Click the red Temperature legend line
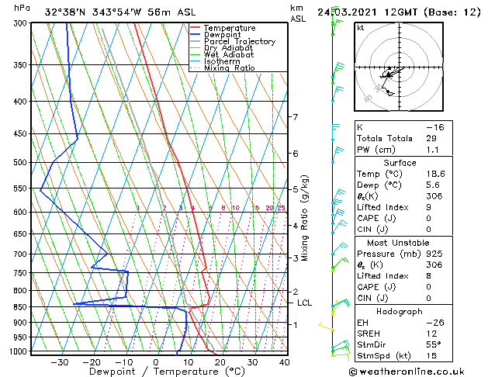This screenshot has height=377, width=488. pos(195,28)
